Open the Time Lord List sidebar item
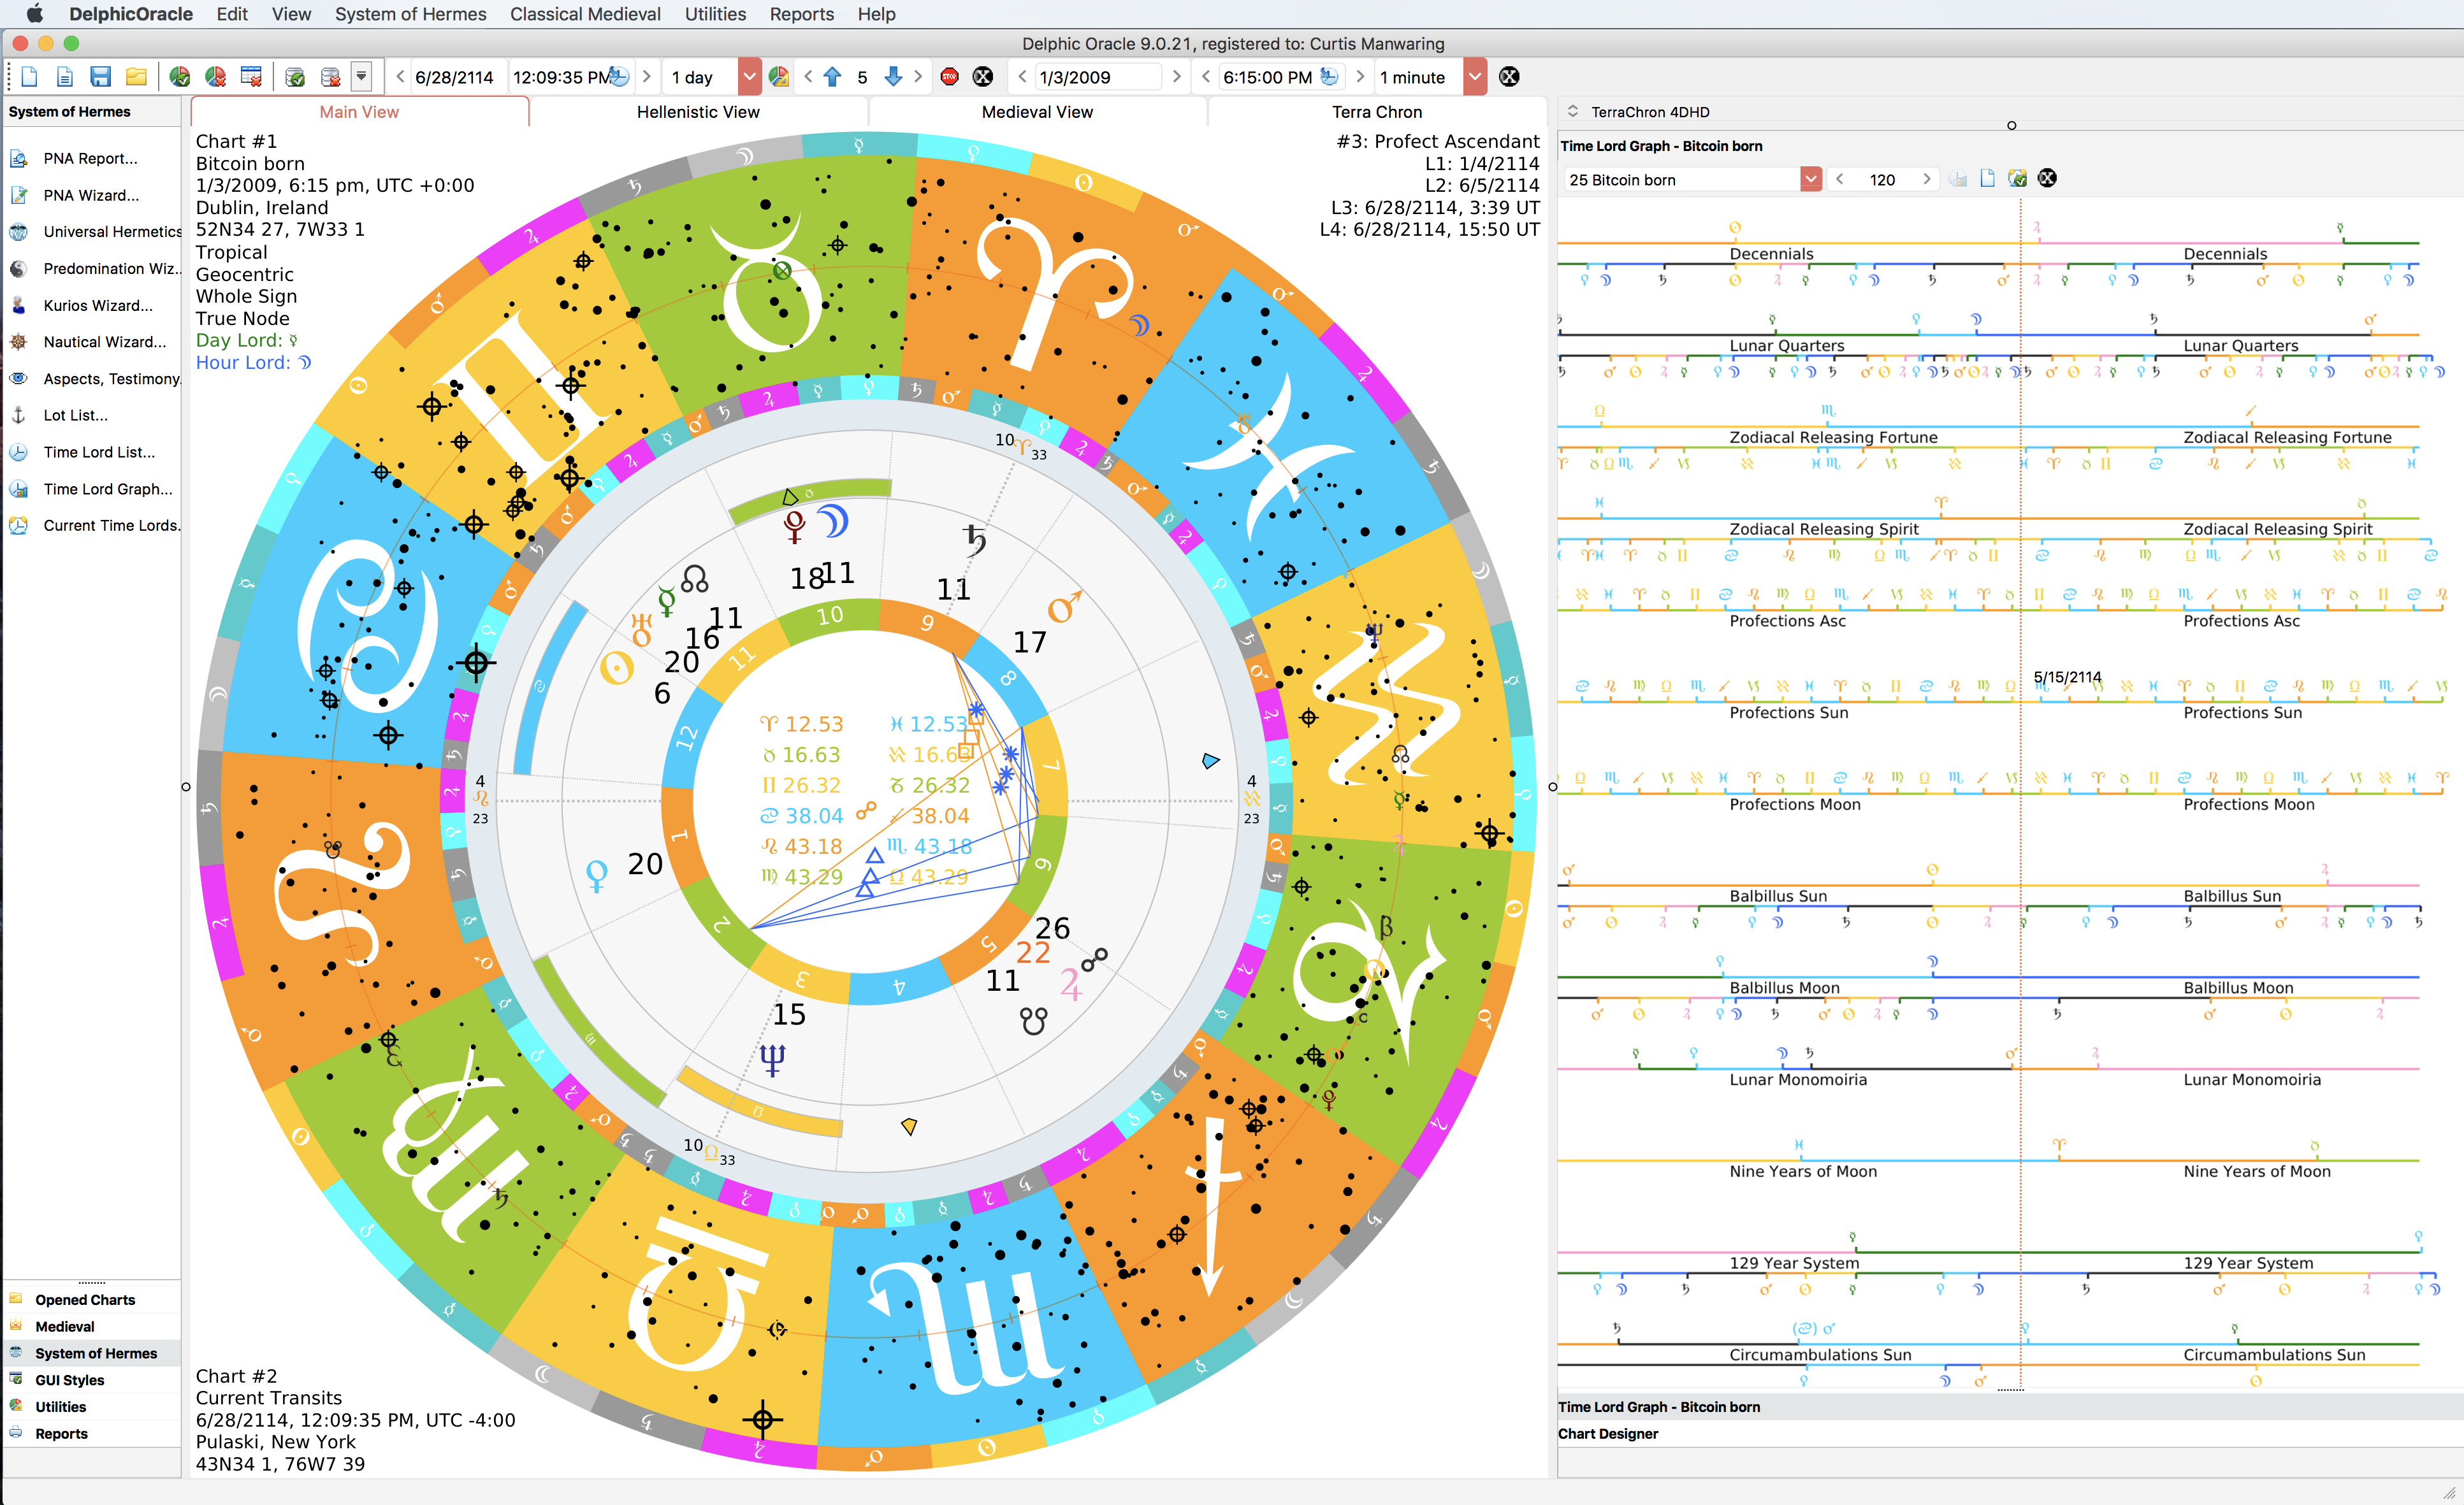Screen dimensions: 2464x1505 click(x=99, y=452)
